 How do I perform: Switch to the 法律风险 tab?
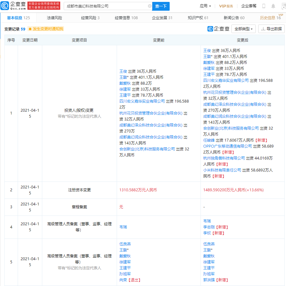pos(54,18)
